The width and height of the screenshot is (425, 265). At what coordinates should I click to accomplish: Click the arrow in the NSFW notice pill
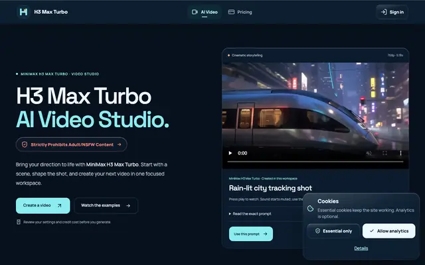tap(120, 144)
